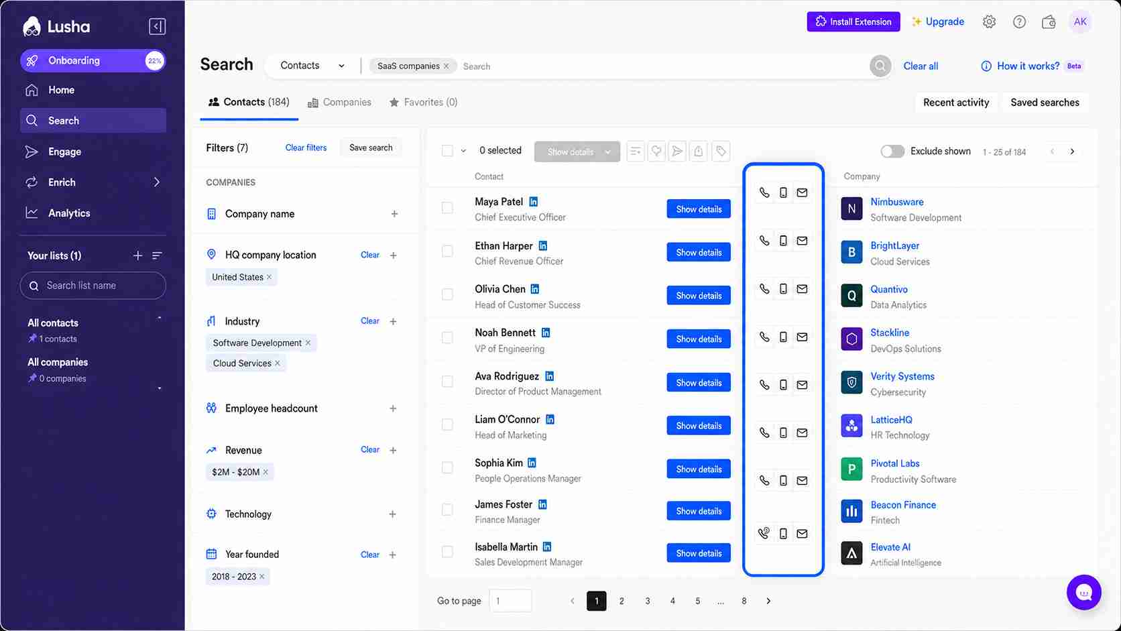1121x631 pixels.
Task: Remove the United States location filter
Action: pos(270,277)
